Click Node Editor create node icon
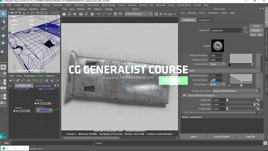Image resolution: width=268 pixels, height=151 pixels. click(x=11, y=81)
